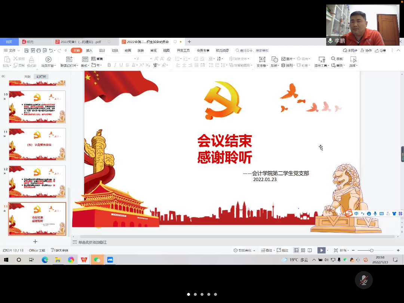Insert a picture using the 图片 icon
404x303 pixels.
point(283,59)
